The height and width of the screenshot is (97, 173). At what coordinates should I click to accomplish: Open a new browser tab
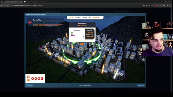[x=45, y=2]
